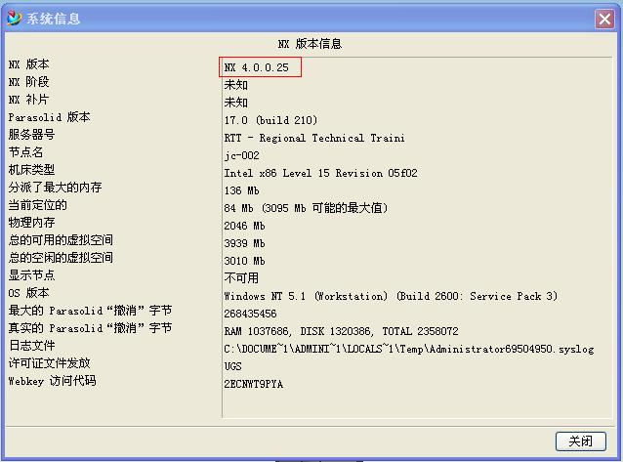Click the 物理内存 label
623x462 pixels.
pyautogui.click(x=32, y=223)
